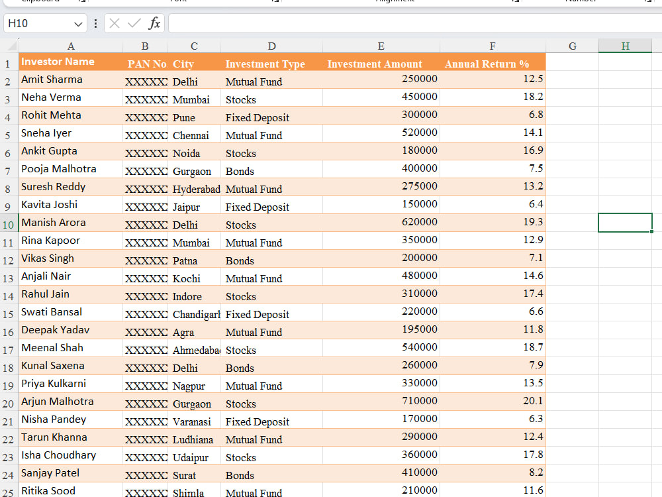
Task: Click the cell Arjun Malhotra
Action: click(x=71, y=402)
